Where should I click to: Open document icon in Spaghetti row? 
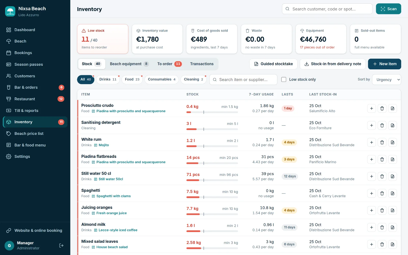point(392,193)
